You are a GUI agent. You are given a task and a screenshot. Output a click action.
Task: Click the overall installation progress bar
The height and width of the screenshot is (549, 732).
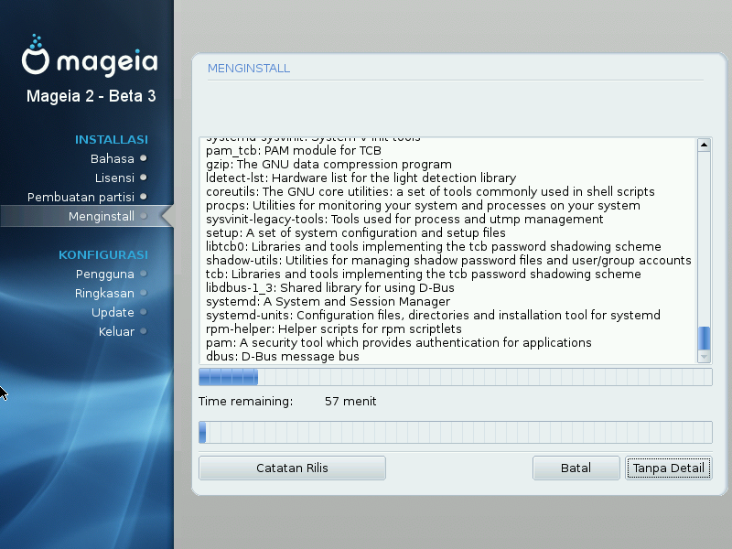click(x=456, y=432)
